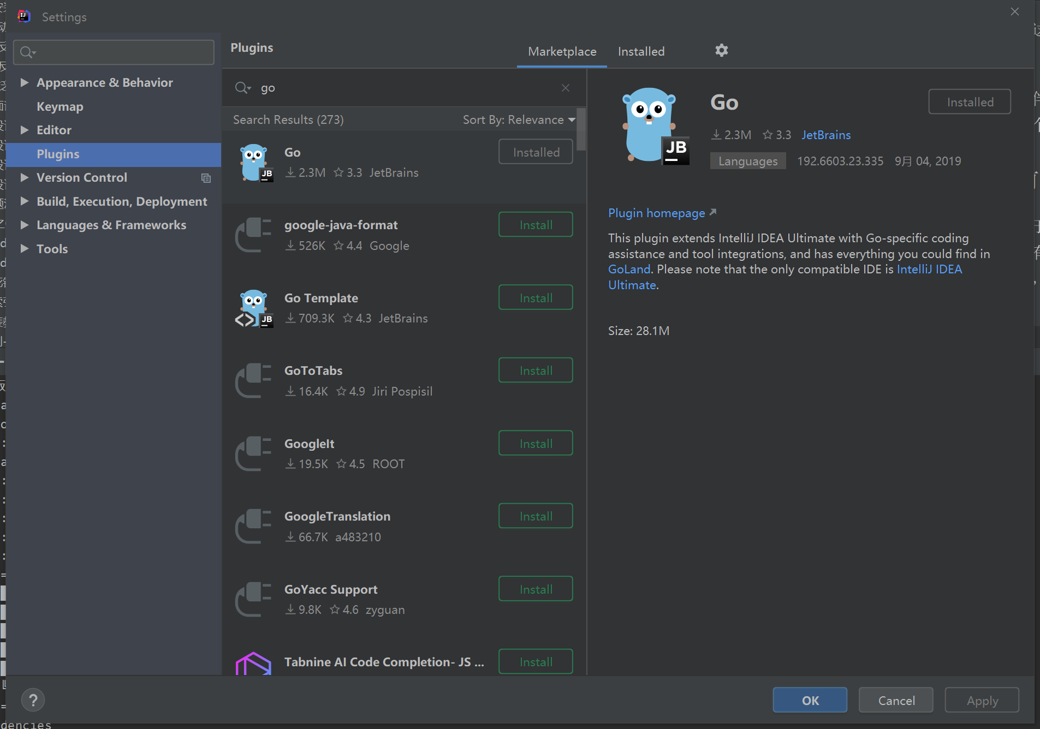Click the Version Control project-level copy icon
The width and height of the screenshot is (1040, 729).
click(206, 178)
